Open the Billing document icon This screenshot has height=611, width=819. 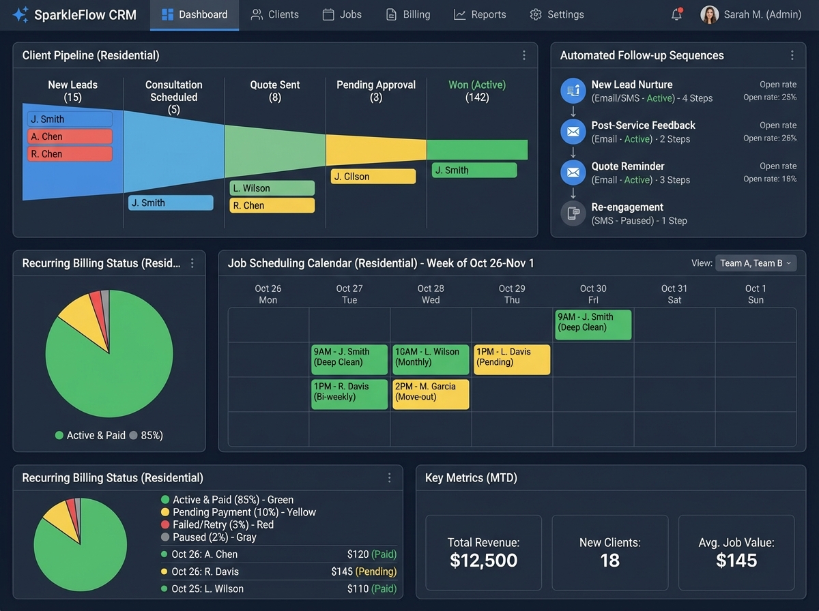tap(393, 14)
